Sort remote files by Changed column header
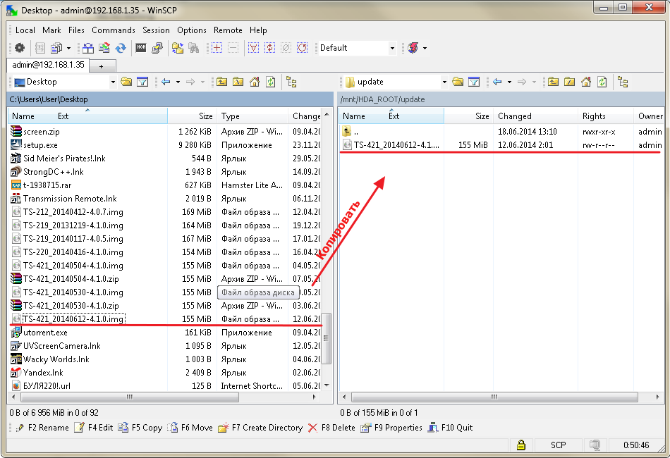670x458 pixels. [535, 116]
